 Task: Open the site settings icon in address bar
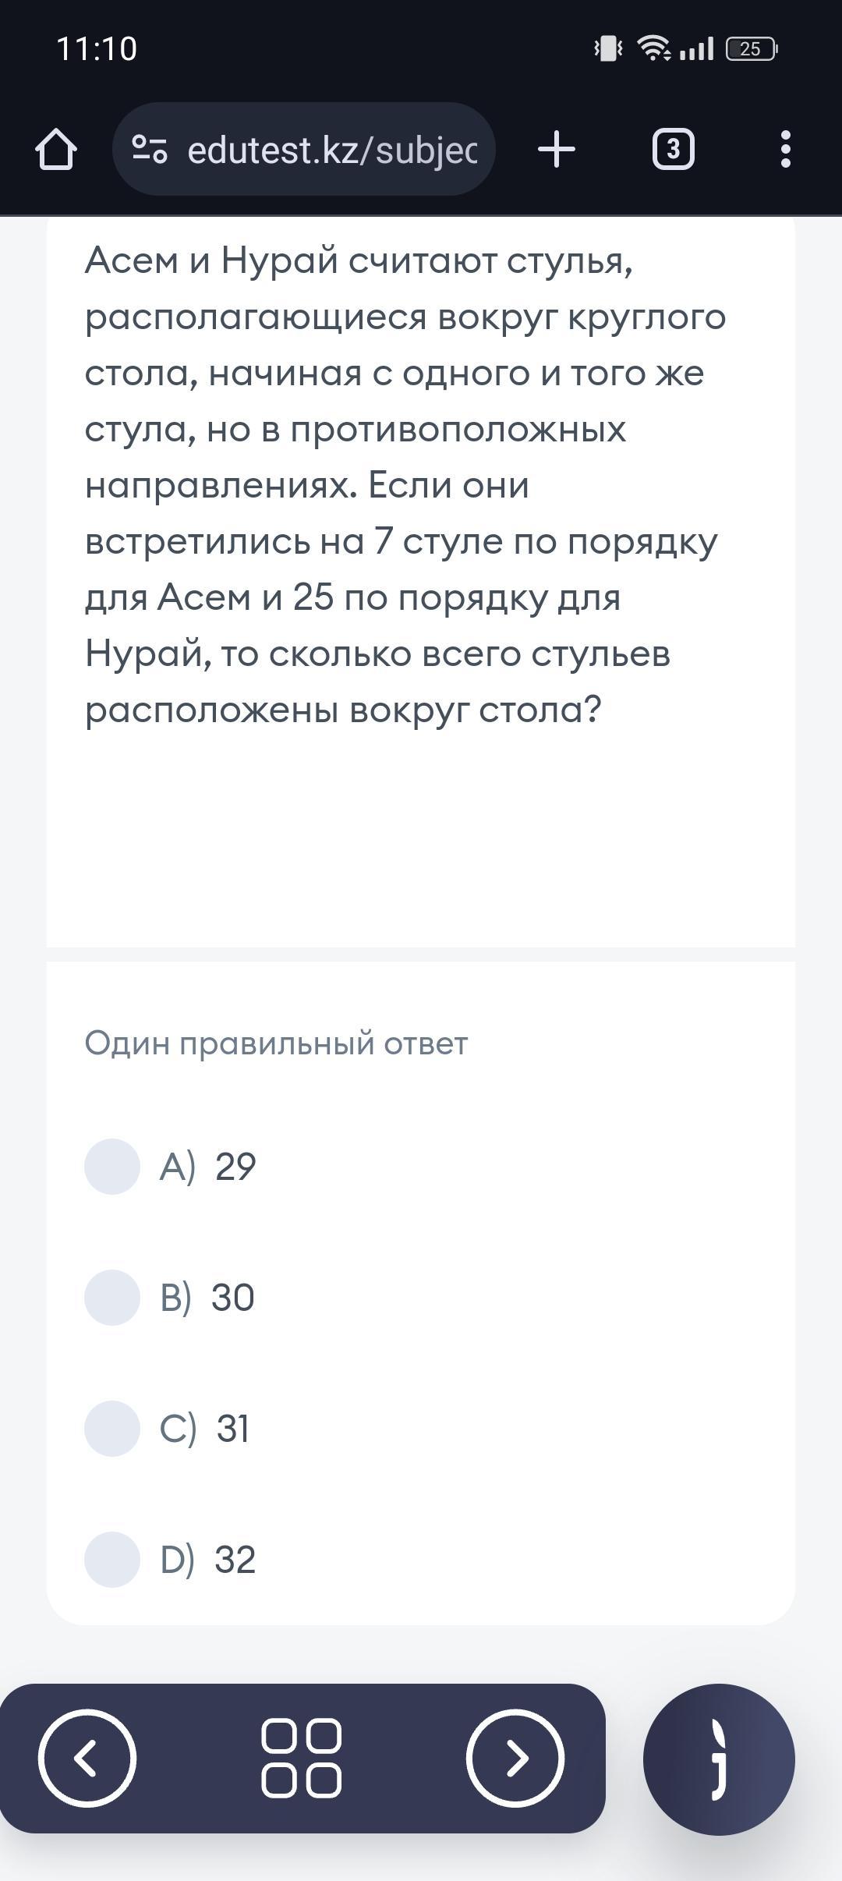150,149
